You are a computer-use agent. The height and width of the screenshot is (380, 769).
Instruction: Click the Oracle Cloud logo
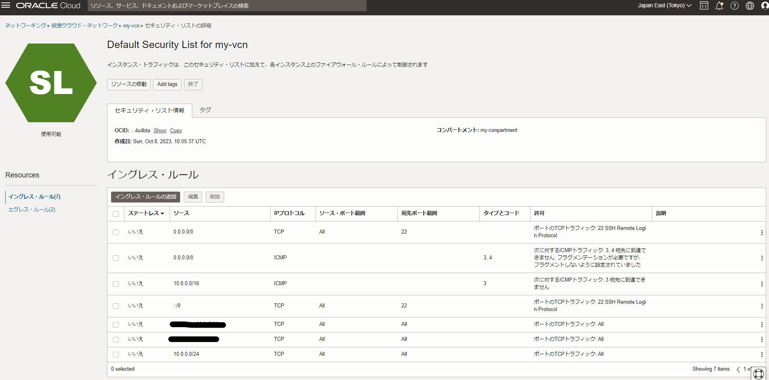(x=48, y=6)
